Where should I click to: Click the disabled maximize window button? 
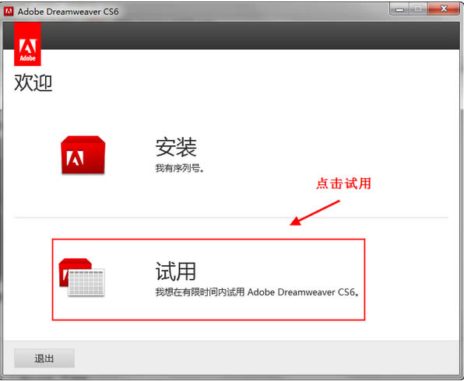click(x=418, y=9)
